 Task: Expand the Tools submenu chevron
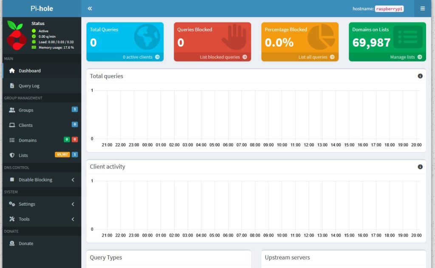pyautogui.click(x=73, y=219)
